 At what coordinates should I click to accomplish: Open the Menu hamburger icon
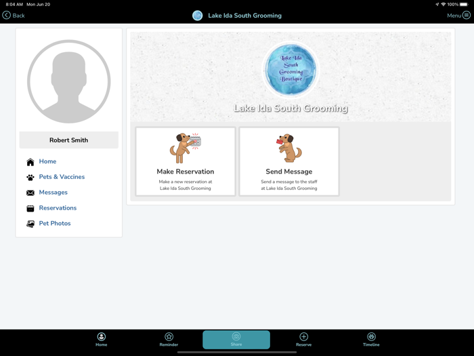(x=467, y=15)
